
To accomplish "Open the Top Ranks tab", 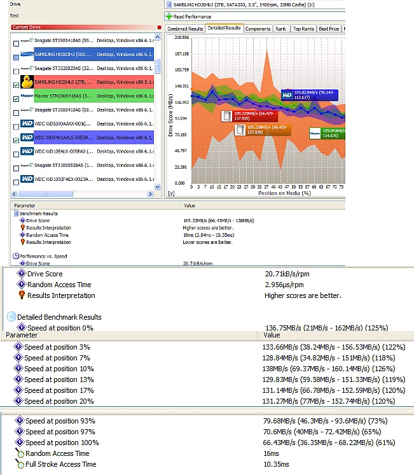I will click(303, 29).
